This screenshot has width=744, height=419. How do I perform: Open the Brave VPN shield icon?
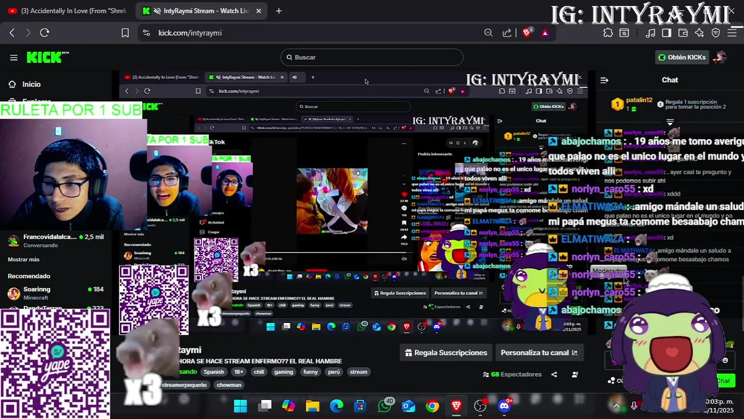pyautogui.click(x=715, y=33)
